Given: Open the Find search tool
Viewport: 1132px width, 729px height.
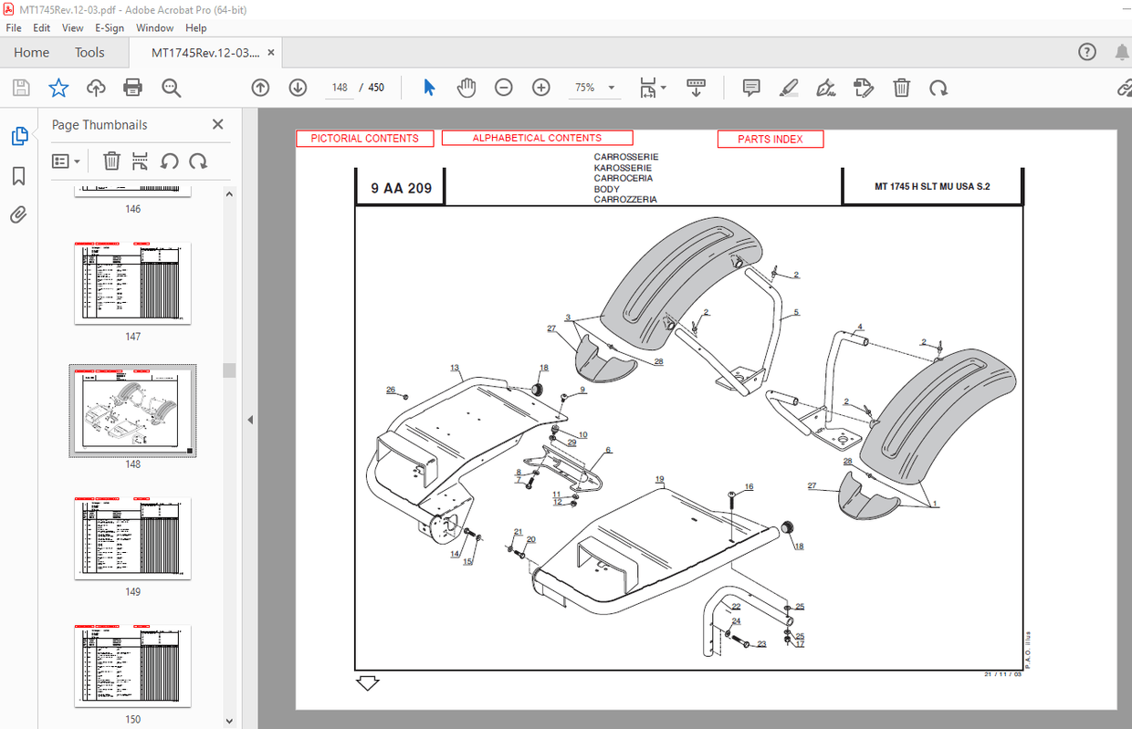Looking at the screenshot, I should tap(170, 88).
